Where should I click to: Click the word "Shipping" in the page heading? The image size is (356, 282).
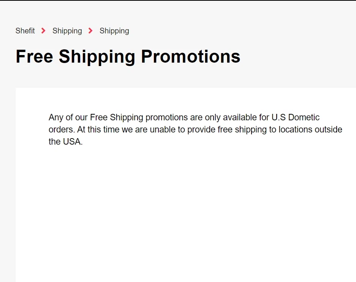click(x=97, y=57)
